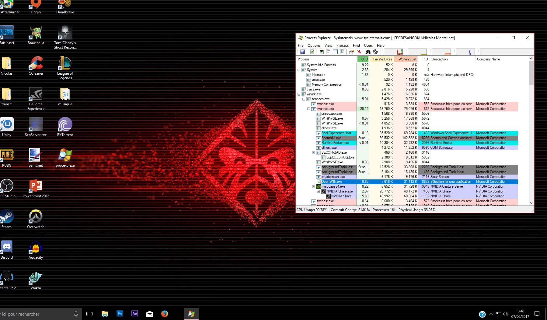Click the Process column header

point(326,59)
